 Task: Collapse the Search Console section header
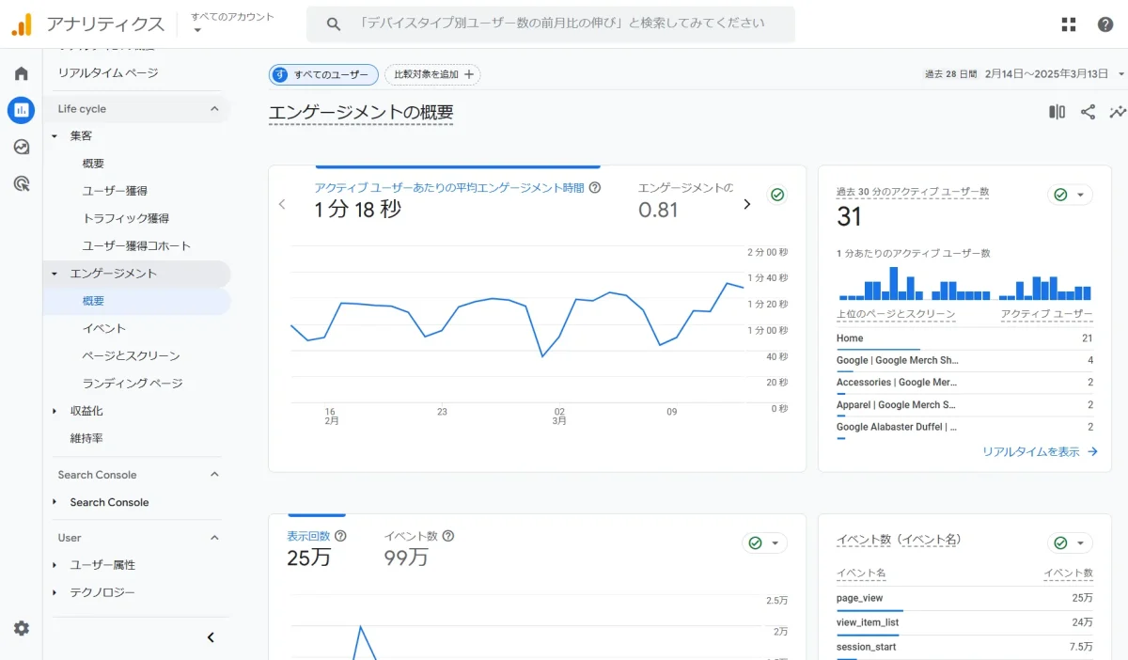pos(214,475)
